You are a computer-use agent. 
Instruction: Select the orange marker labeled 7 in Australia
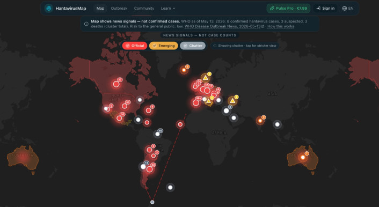[303, 157]
